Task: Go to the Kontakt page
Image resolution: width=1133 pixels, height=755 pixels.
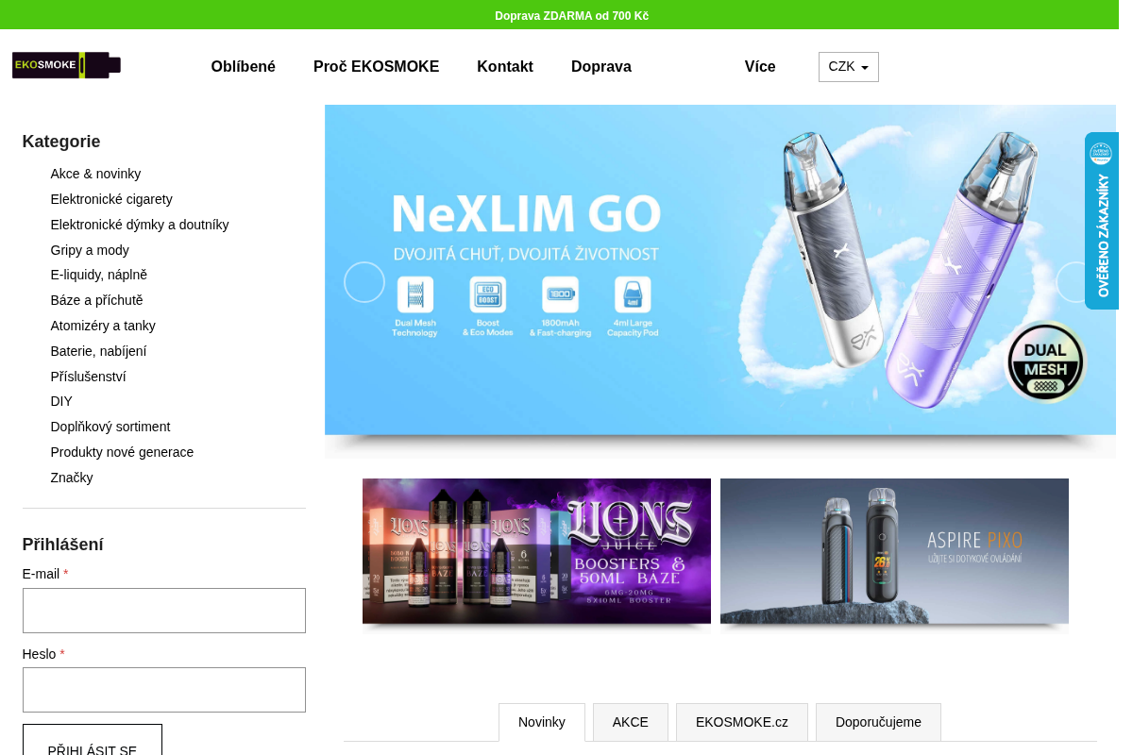Action: 505,67
